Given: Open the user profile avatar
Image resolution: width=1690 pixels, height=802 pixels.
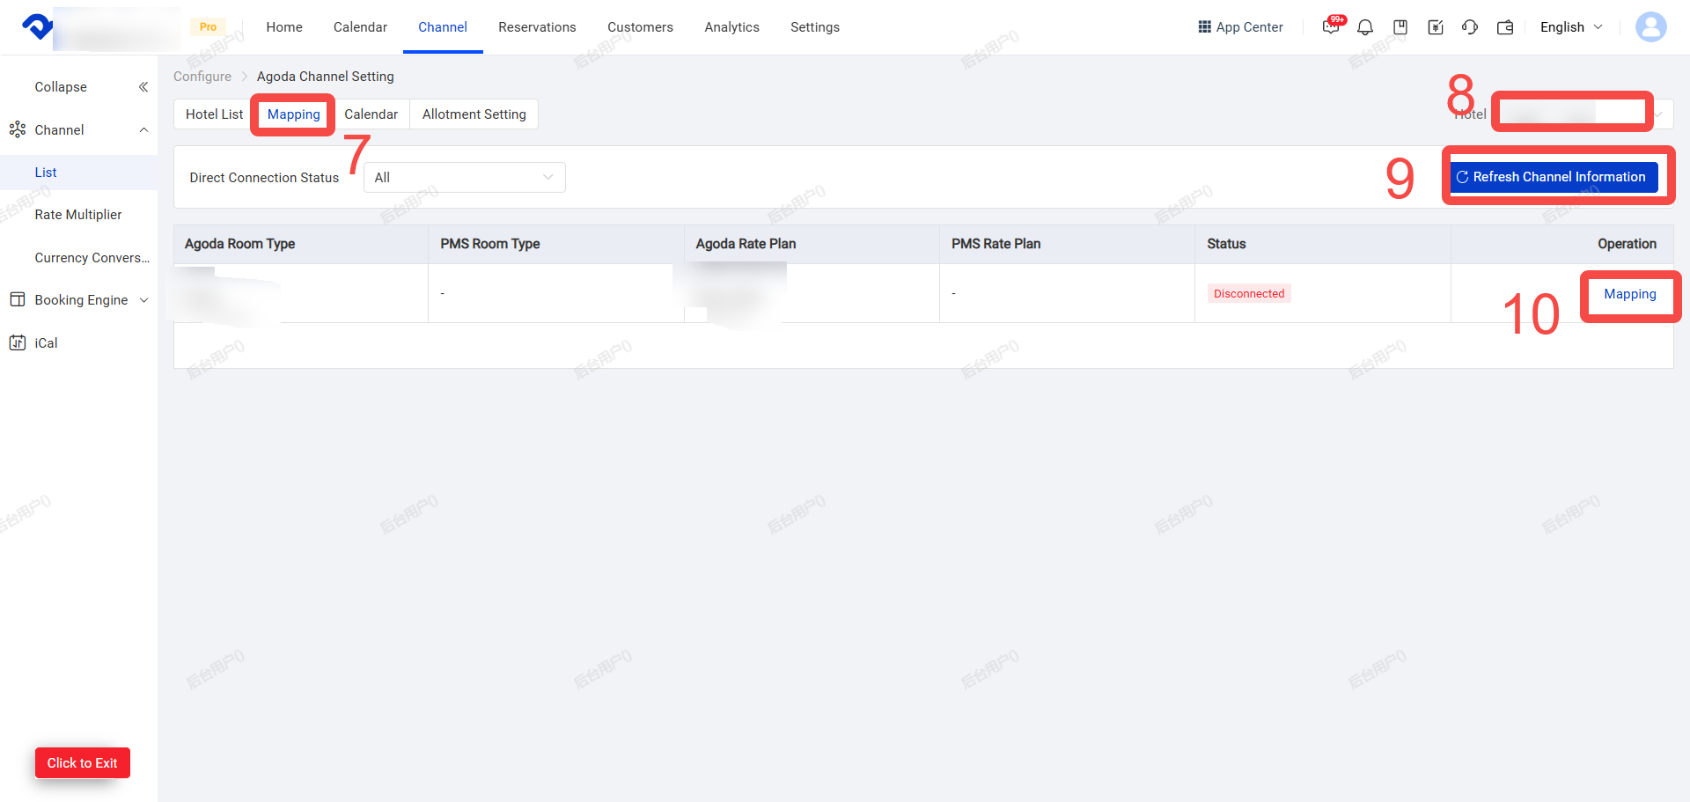Looking at the screenshot, I should coord(1651,27).
